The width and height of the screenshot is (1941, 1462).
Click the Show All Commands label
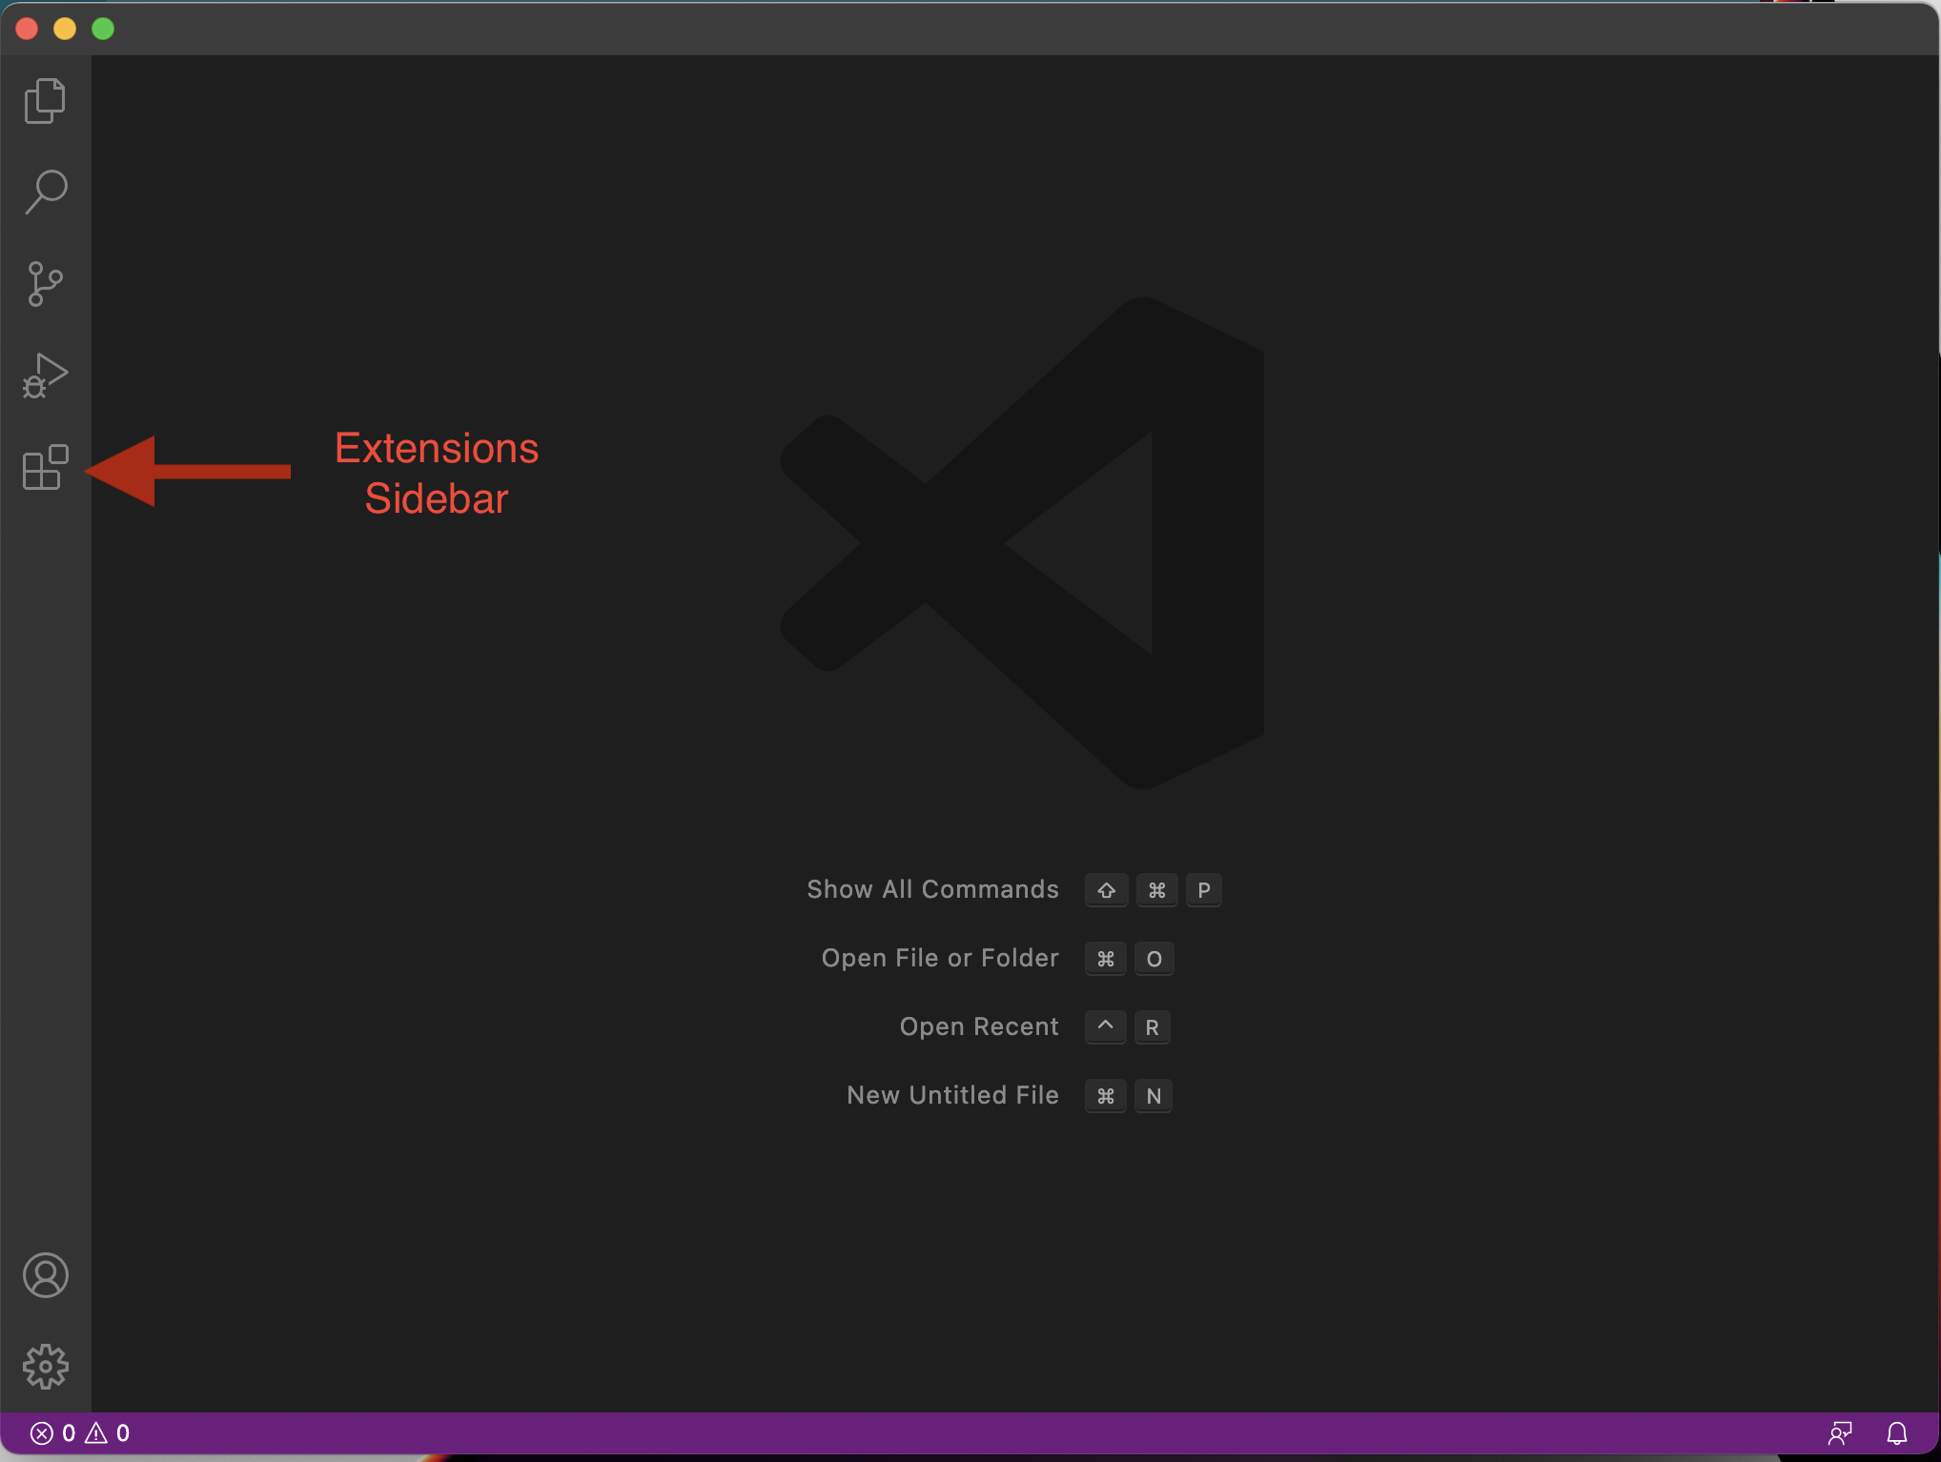tap(932, 889)
